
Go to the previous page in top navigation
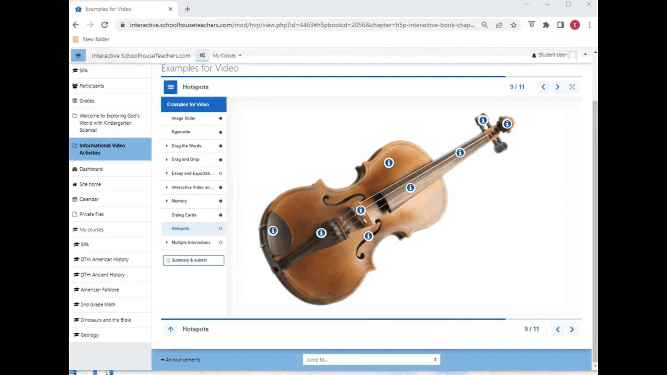[x=543, y=87]
